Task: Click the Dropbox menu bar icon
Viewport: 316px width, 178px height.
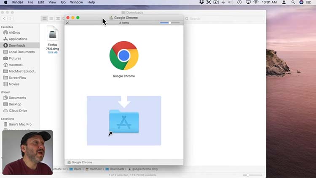Action: coord(201,2)
